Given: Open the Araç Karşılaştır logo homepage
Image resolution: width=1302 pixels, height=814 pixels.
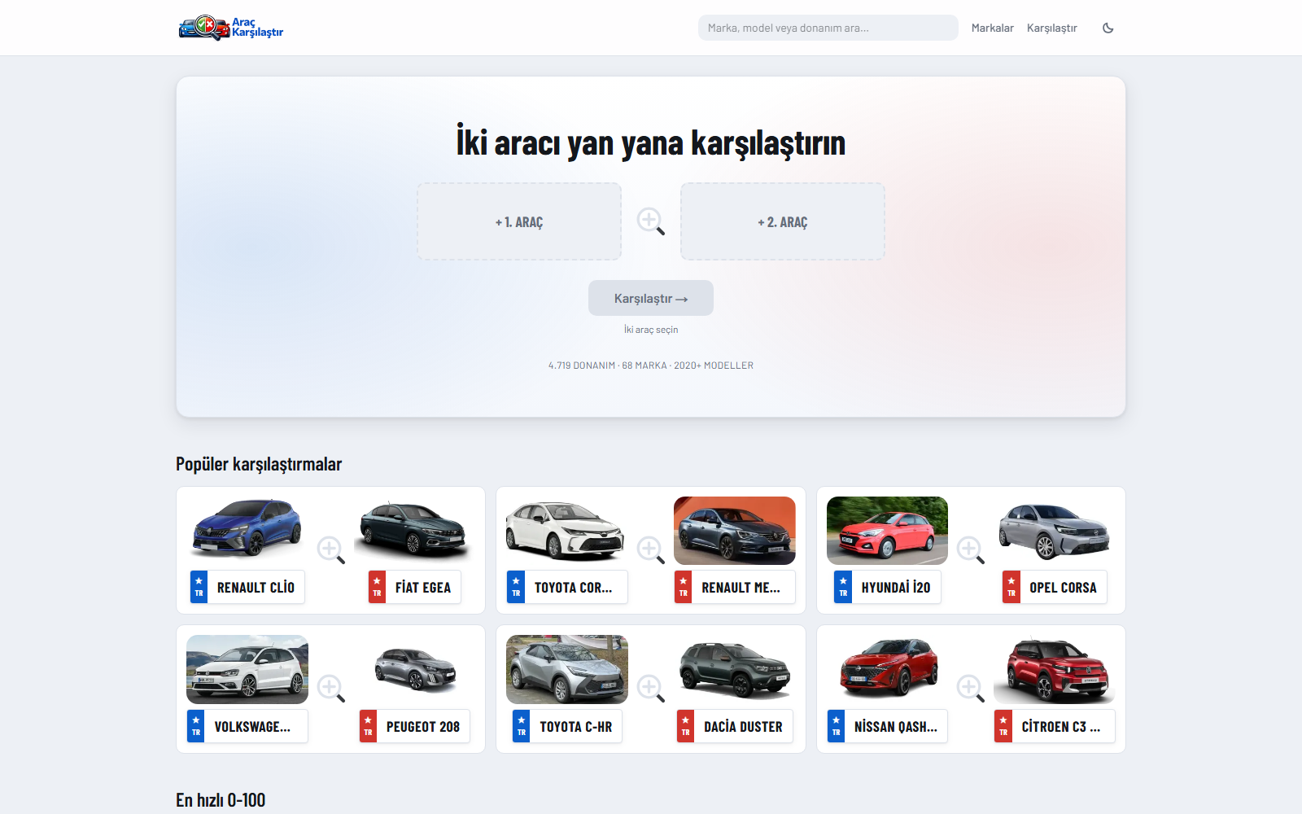Looking at the screenshot, I should (231, 28).
